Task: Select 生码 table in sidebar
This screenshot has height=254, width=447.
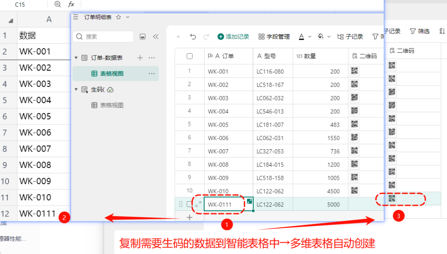Action: pos(97,89)
